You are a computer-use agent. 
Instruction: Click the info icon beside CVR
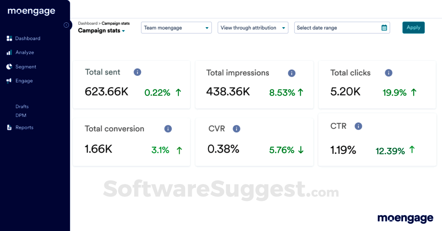pos(236,128)
